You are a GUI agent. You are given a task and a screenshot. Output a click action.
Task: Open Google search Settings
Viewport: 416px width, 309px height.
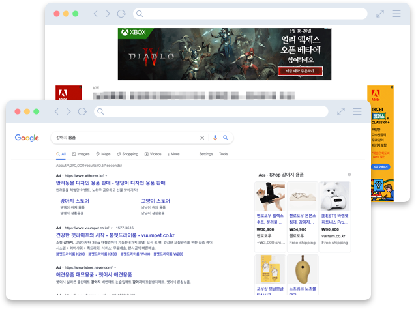(206, 154)
